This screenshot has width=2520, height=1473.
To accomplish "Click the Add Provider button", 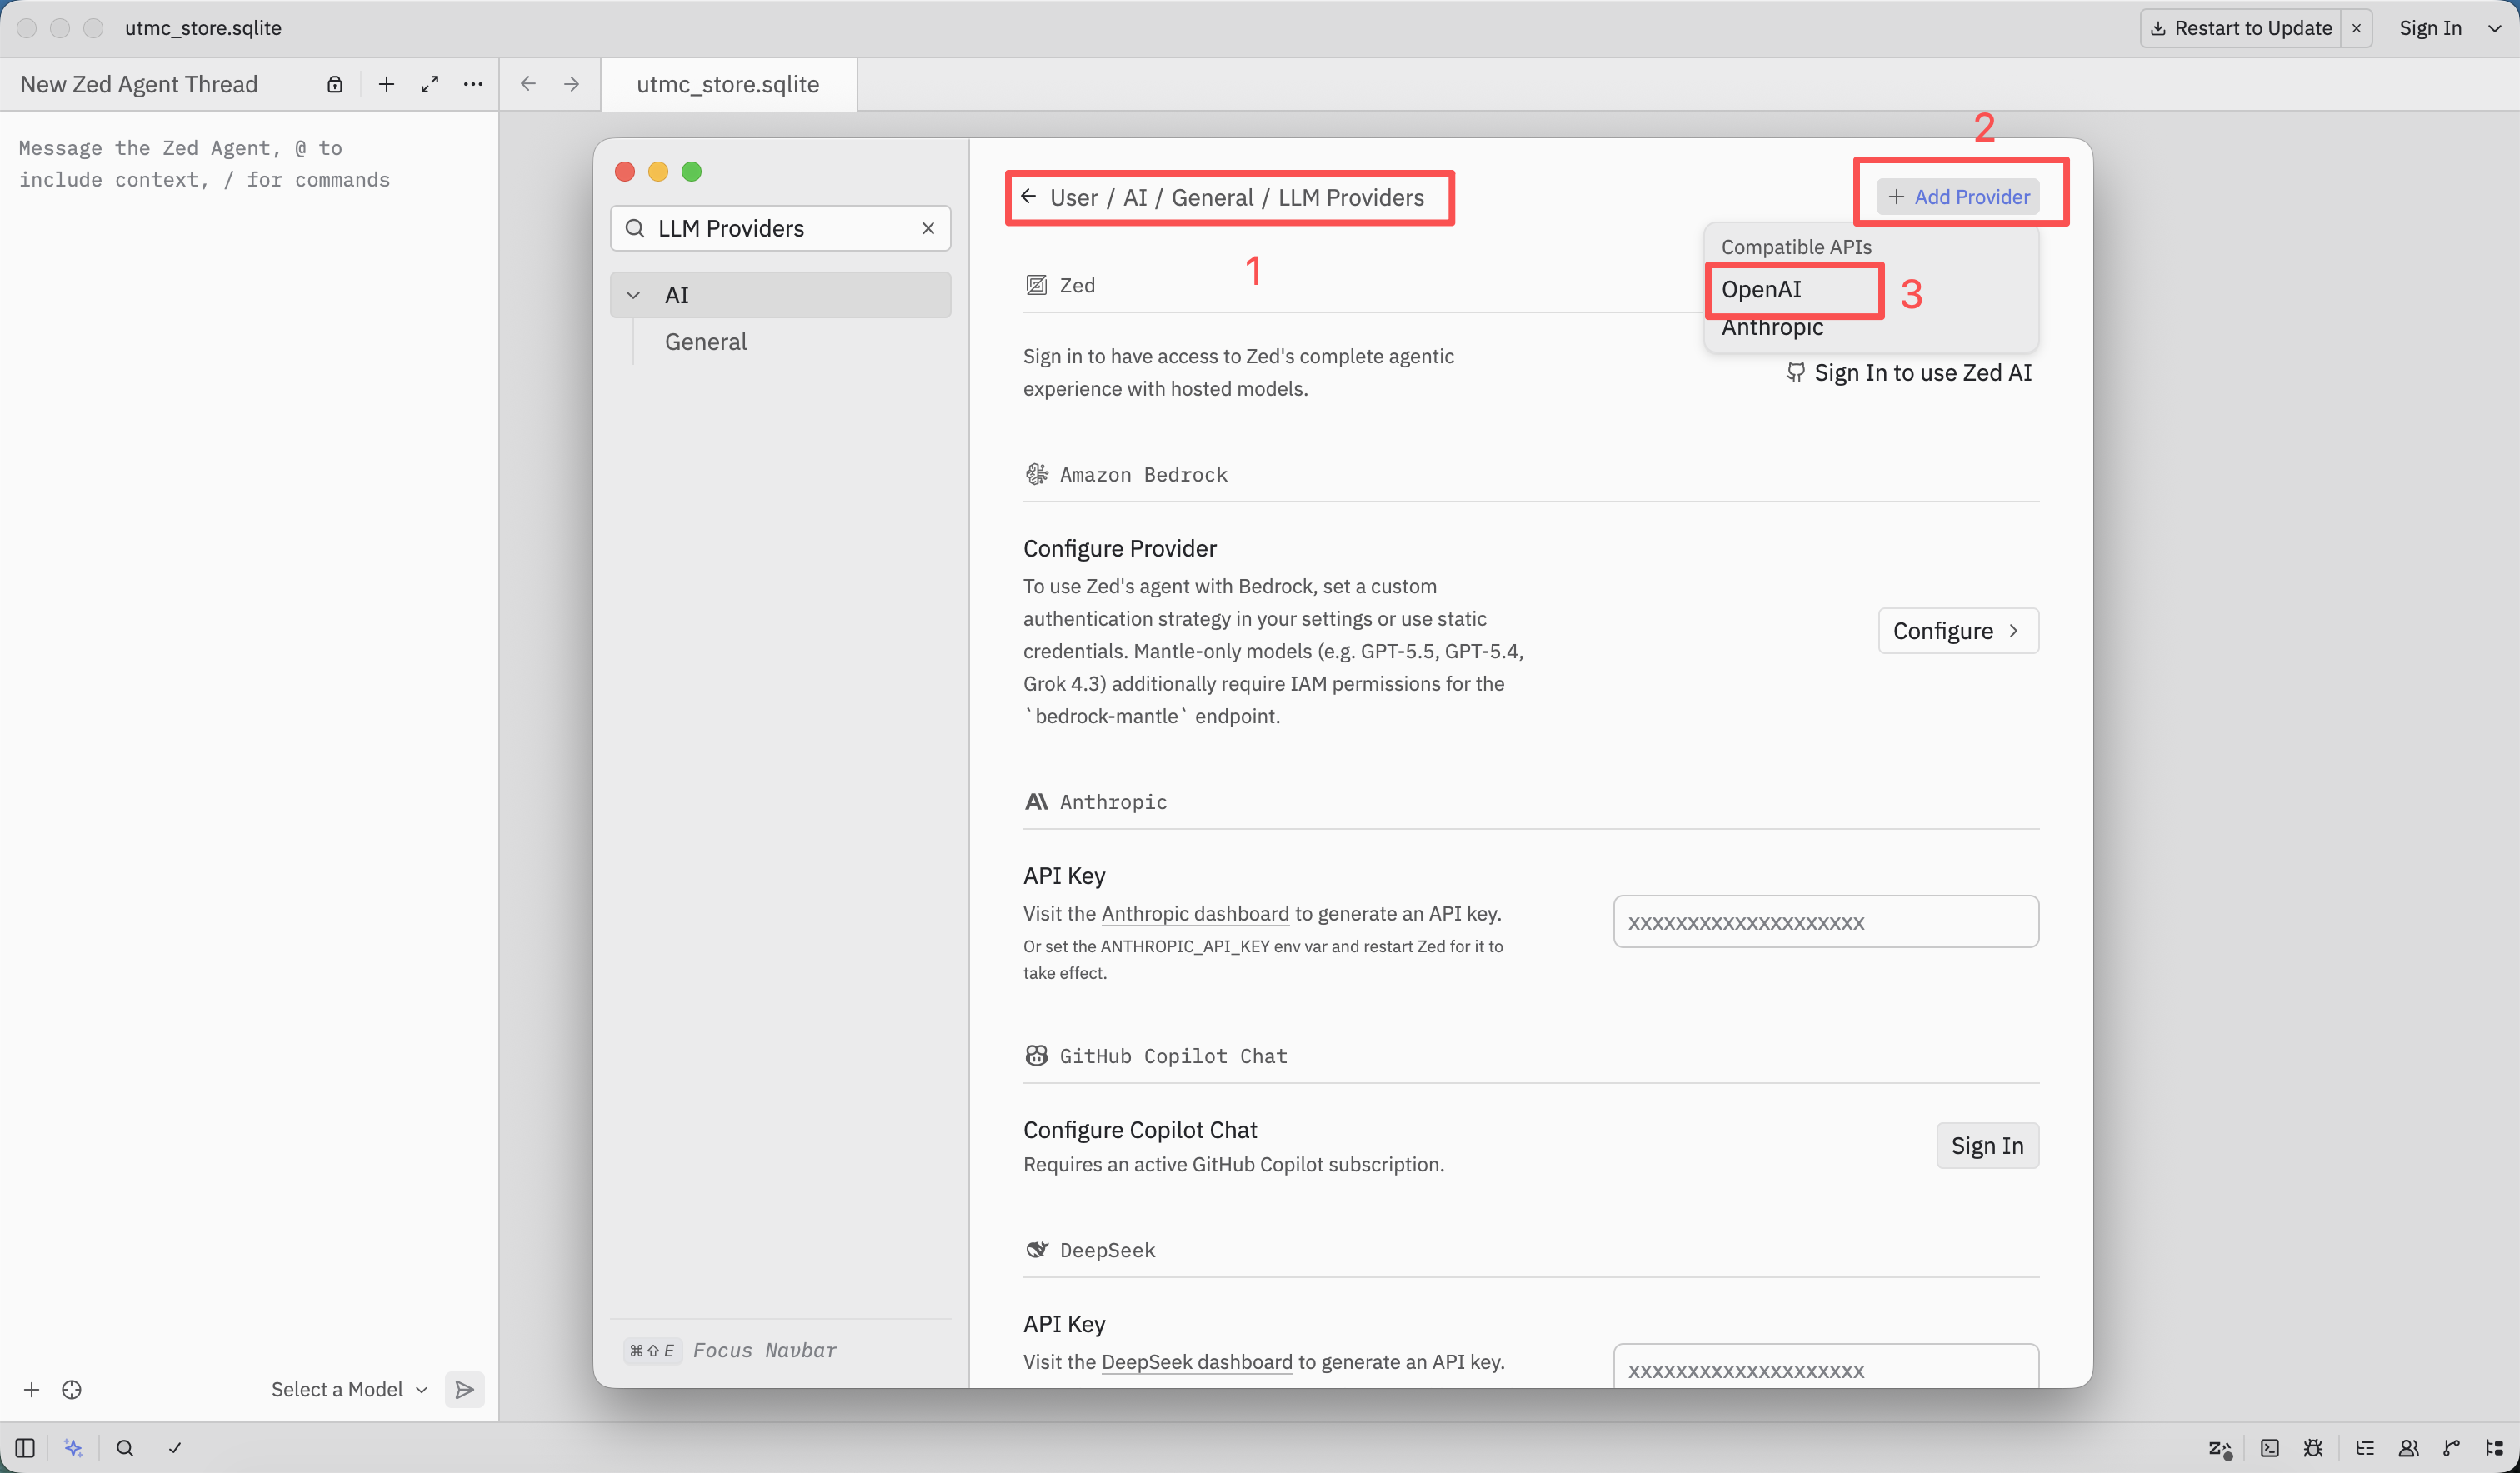I will pyautogui.click(x=1958, y=197).
